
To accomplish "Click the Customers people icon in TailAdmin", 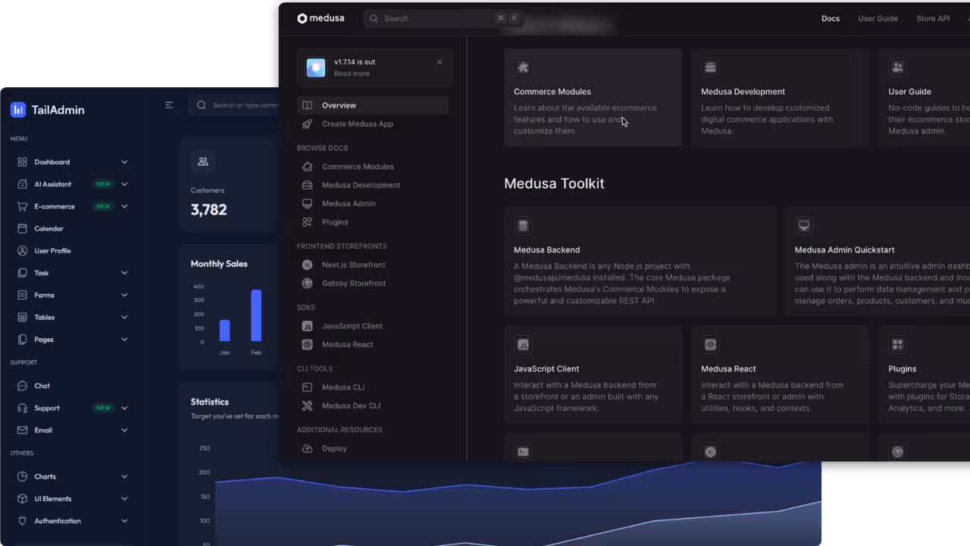I will [202, 162].
